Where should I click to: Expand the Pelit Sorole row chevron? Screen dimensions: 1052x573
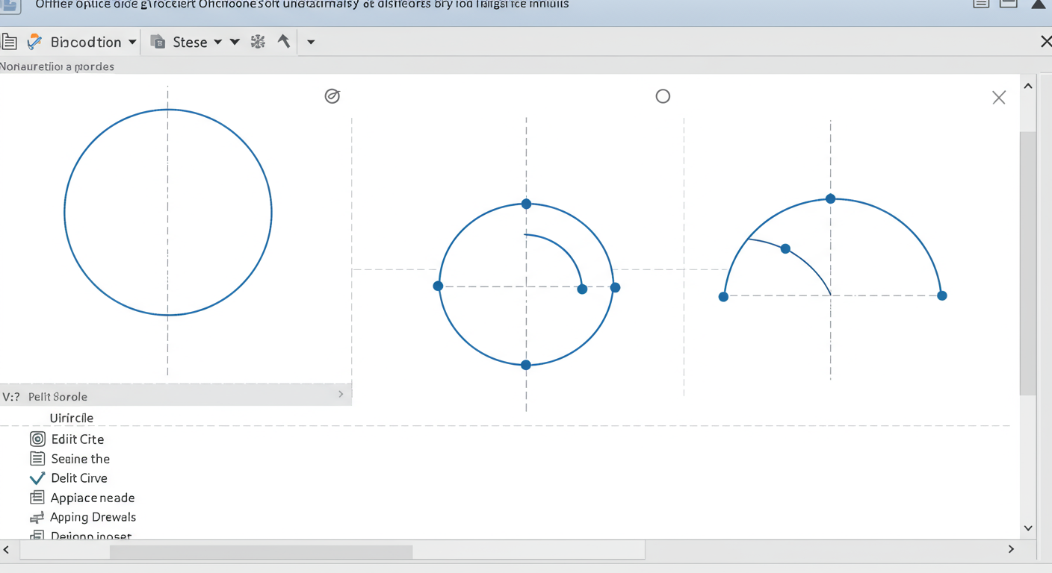click(341, 394)
